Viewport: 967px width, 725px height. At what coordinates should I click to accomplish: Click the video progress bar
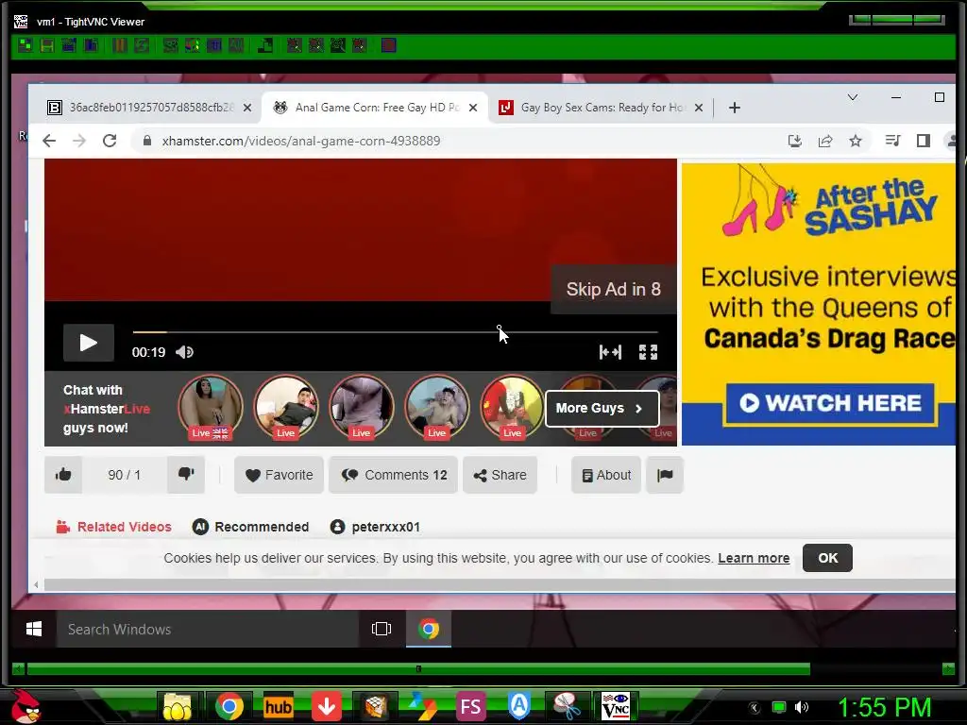(x=395, y=332)
